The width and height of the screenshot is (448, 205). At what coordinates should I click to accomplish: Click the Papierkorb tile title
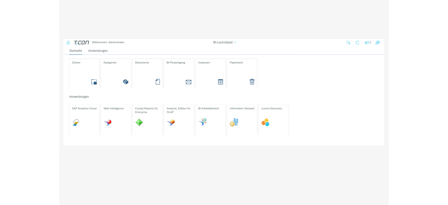point(236,63)
